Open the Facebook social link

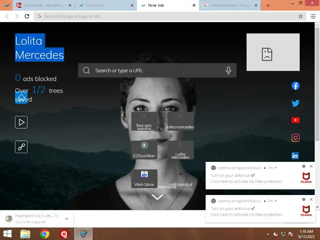click(x=296, y=86)
